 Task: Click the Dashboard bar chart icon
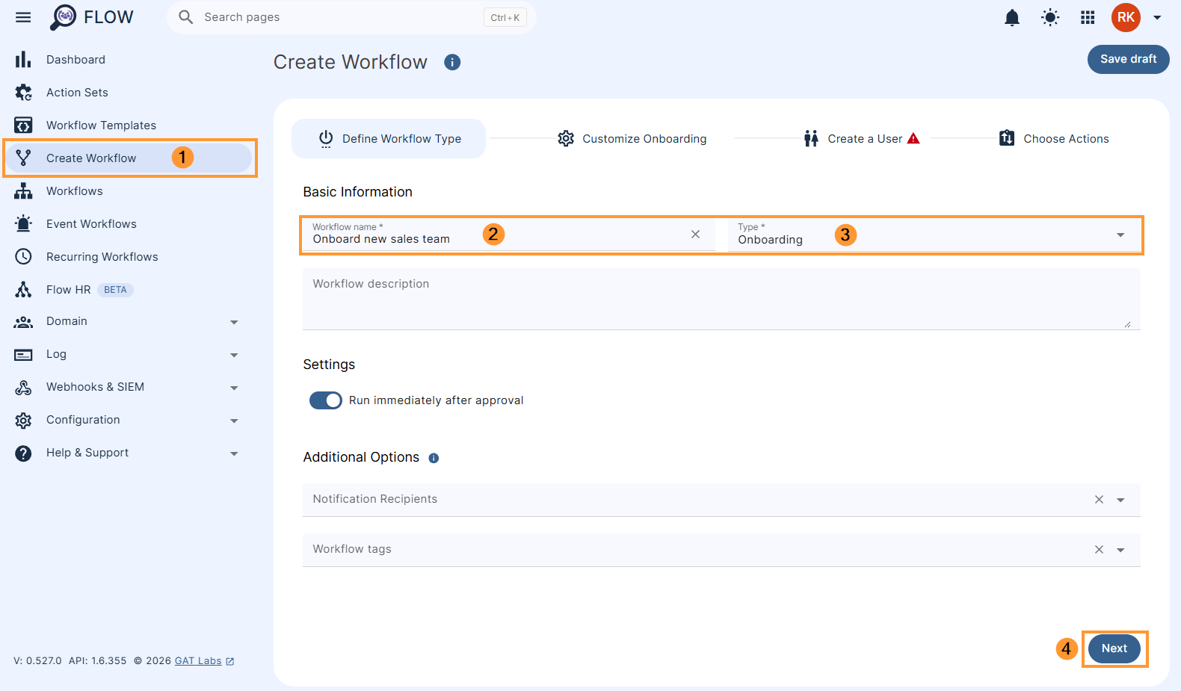(x=23, y=60)
